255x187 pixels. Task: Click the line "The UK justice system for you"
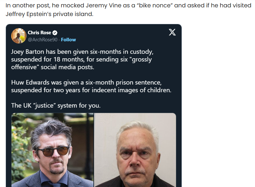(x=56, y=105)
